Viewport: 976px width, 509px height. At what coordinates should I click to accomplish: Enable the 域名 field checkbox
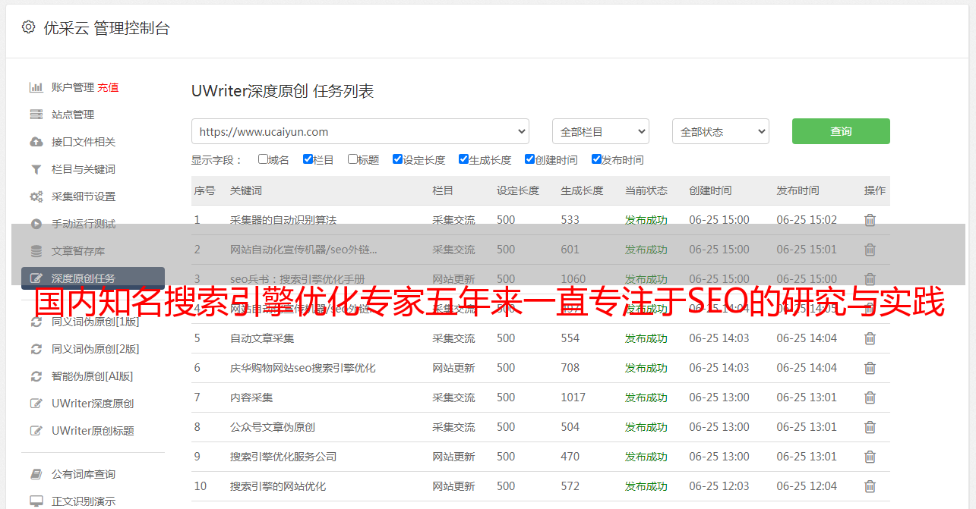click(x=263, y=159)
